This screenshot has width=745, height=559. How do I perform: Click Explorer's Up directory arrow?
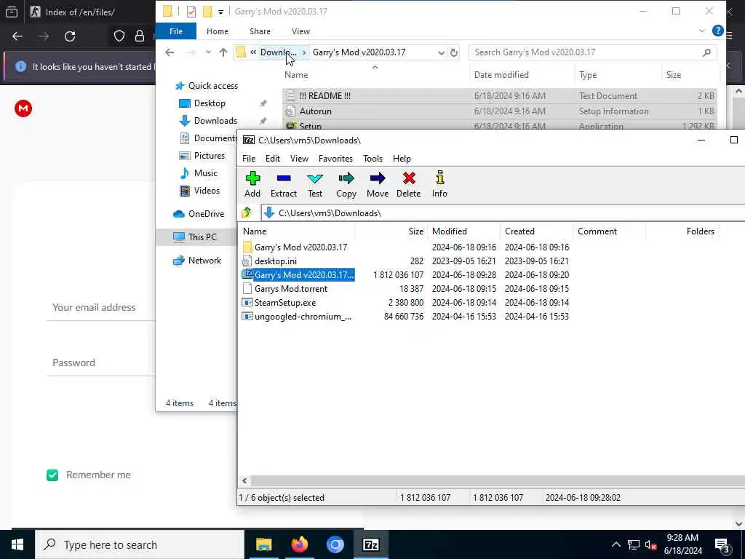(223, 52)
